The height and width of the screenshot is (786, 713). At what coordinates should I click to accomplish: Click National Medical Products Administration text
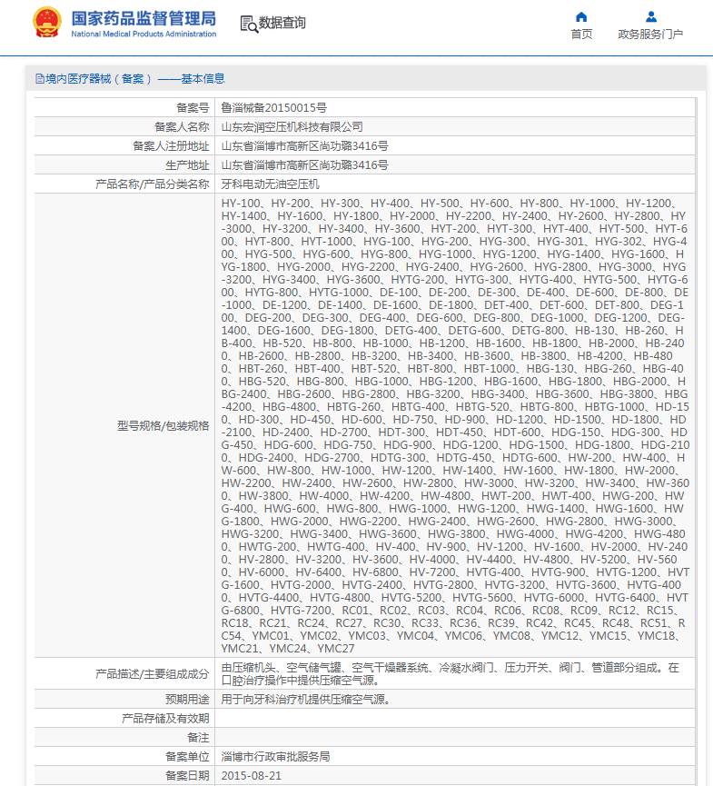click(x=144, y=35)
